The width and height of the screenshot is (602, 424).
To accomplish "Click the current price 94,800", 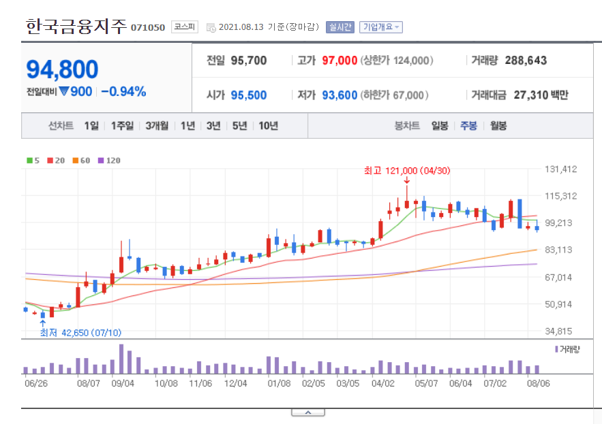I will 62,69.
